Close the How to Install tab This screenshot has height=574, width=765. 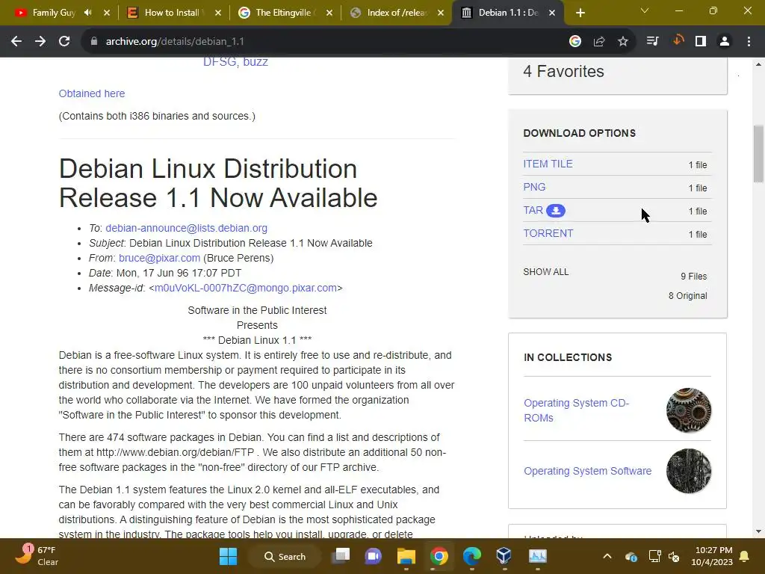click(x=218, y=13)
